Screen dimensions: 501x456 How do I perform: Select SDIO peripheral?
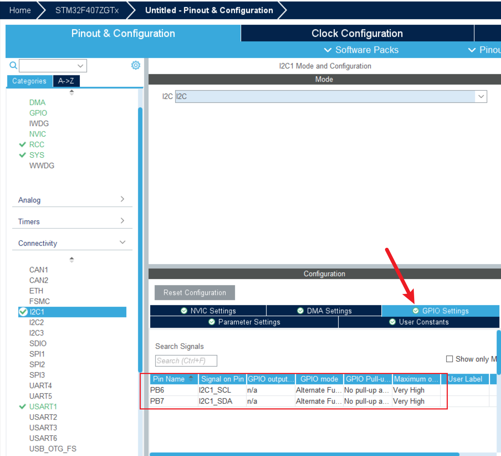(38, 343)
